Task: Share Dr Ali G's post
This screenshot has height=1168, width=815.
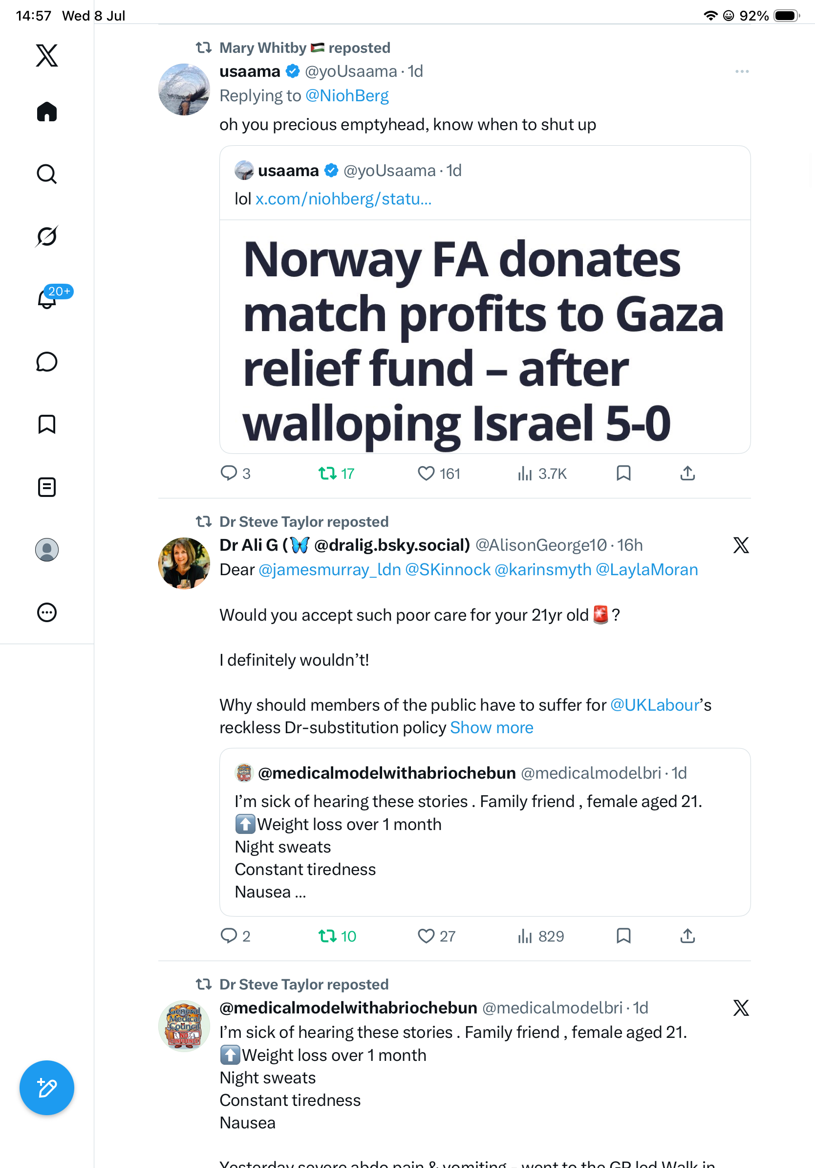Action: (x=687, y=936)
